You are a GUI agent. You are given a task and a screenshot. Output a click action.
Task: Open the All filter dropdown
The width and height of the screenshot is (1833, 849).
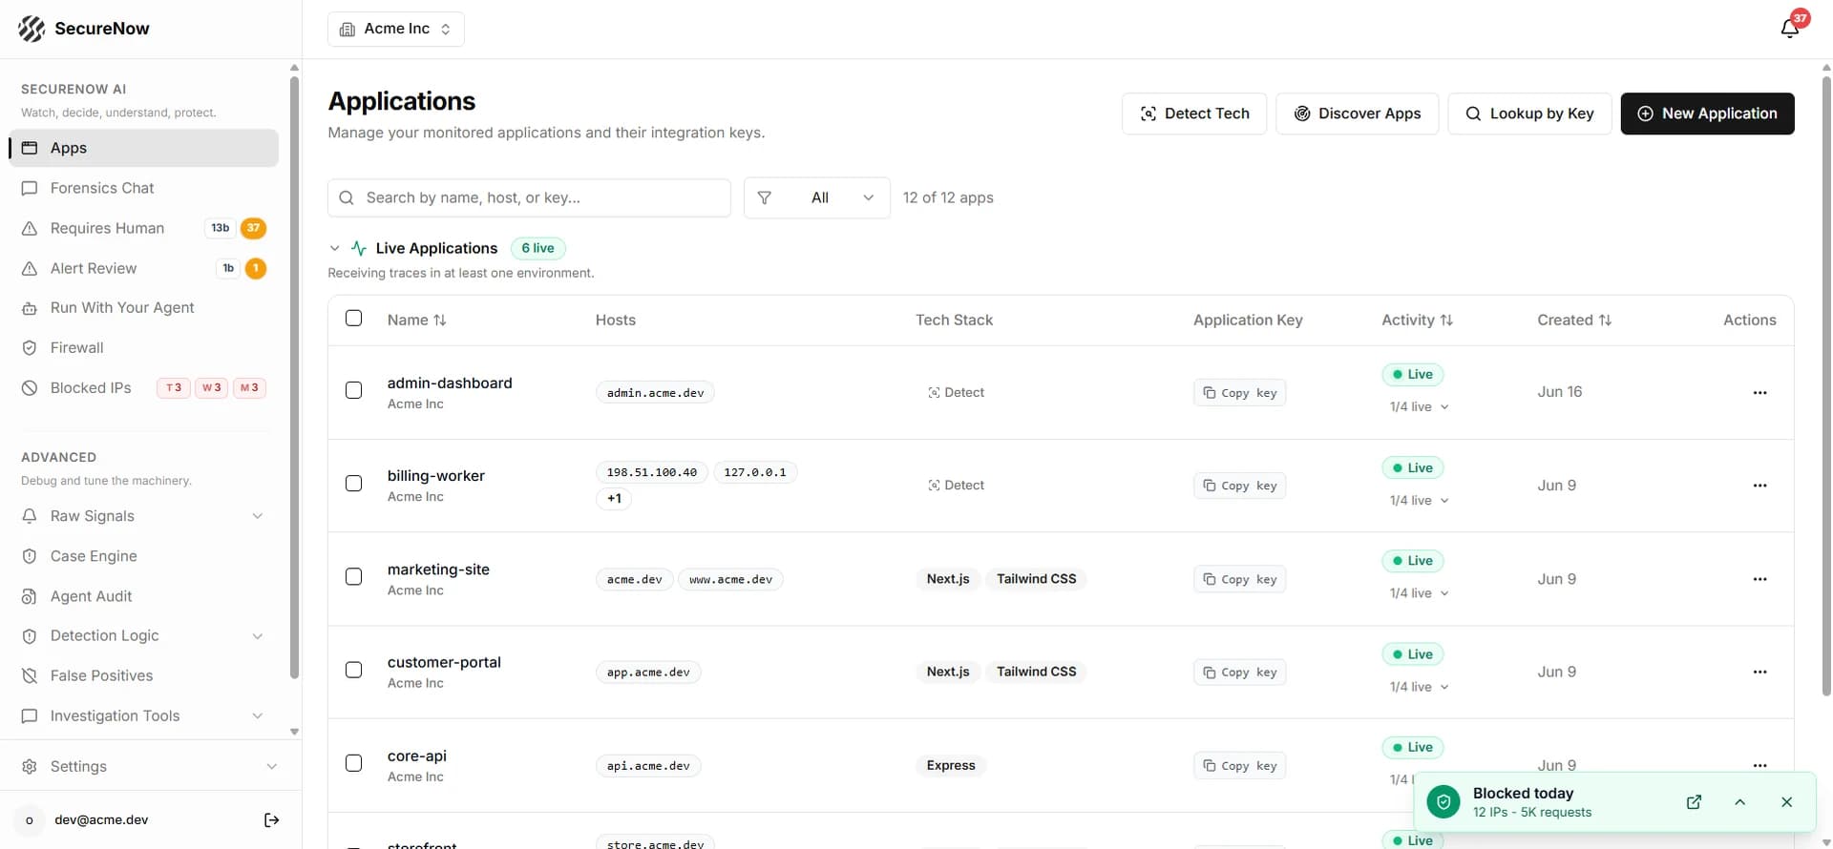817,197
